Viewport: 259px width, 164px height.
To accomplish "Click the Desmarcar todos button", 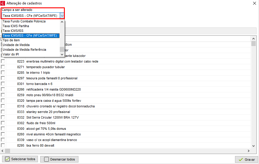I will [x=59, y=159].
